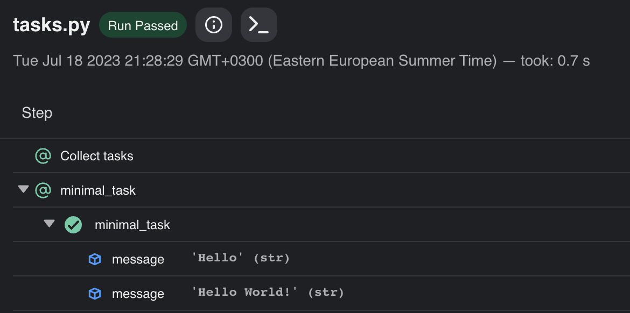Click the cube icon for 'Hello World!' message
The width and height of the screenshot is (630, 313).
[94, 294]
